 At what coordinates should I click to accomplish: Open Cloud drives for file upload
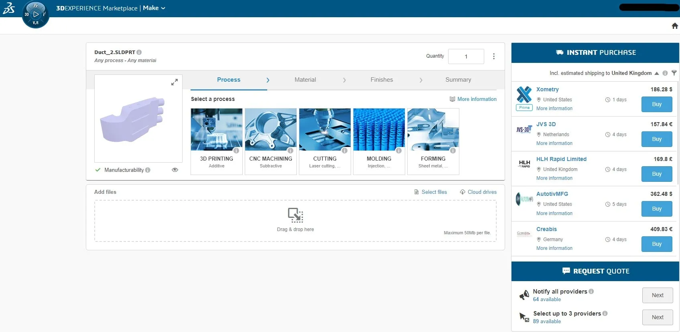point(478,192)
